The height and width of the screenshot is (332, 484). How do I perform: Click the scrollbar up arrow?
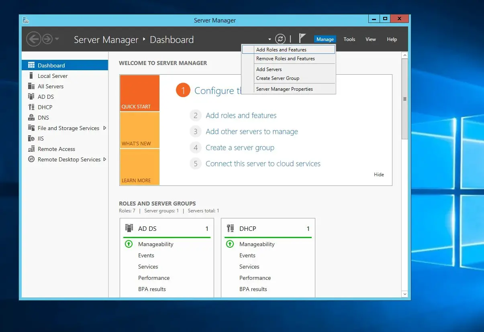coord(405,55)
